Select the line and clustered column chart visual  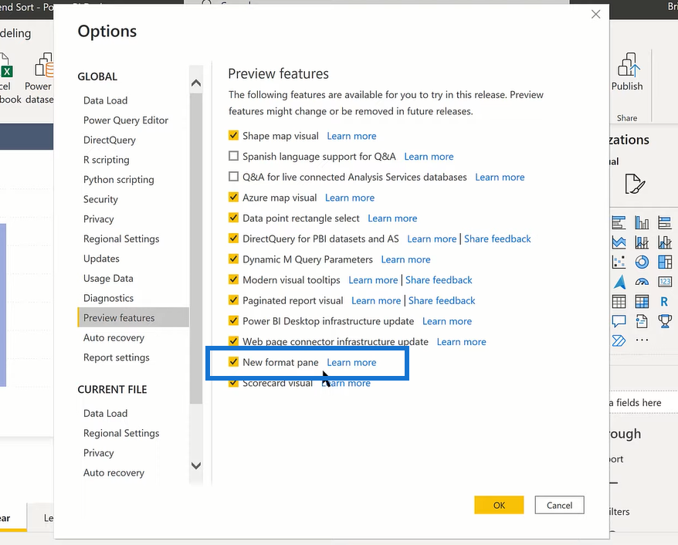point(665,242)
